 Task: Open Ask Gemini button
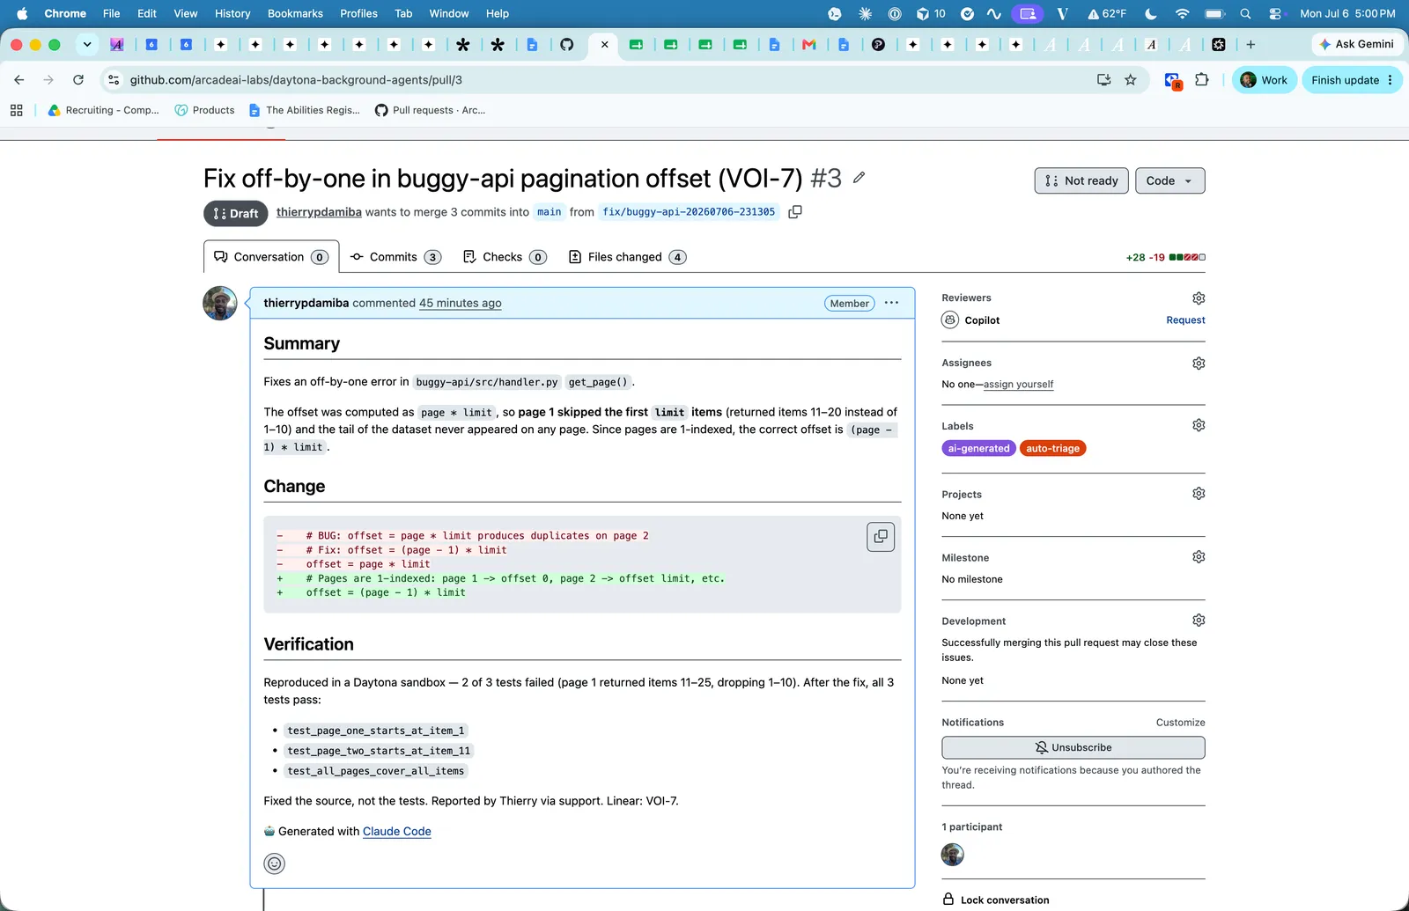coord(1356,44)
